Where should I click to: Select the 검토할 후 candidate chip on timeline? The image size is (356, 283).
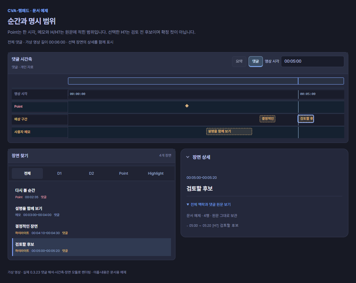(x=306, y=119)
